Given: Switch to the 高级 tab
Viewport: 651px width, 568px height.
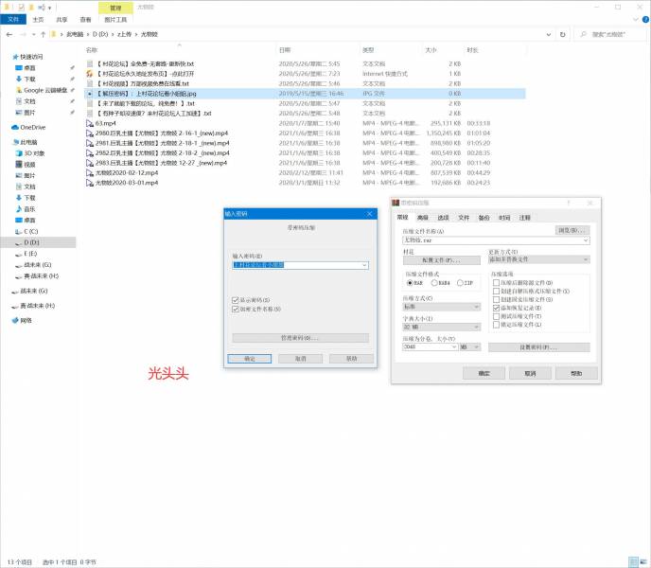Looking at the screenshot, I should coord(422,218).
